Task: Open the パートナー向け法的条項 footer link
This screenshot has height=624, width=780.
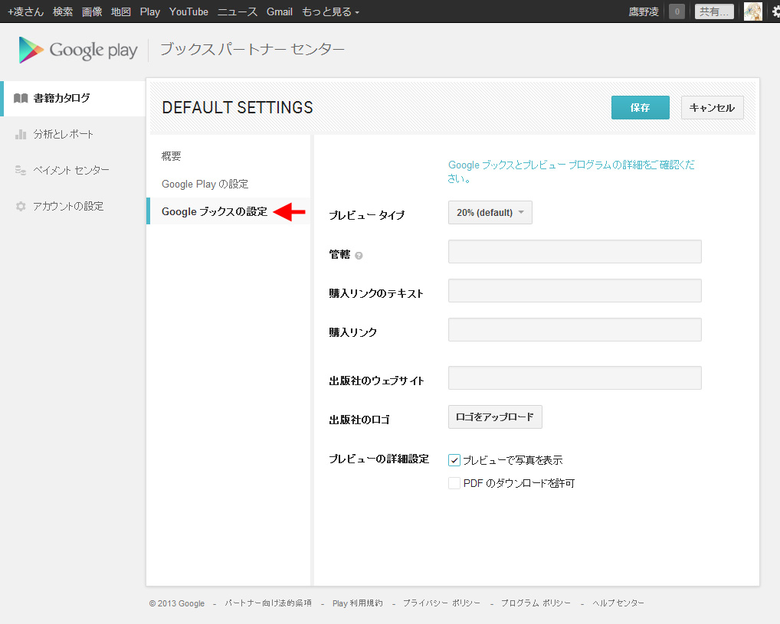Action: pos(268,603)
